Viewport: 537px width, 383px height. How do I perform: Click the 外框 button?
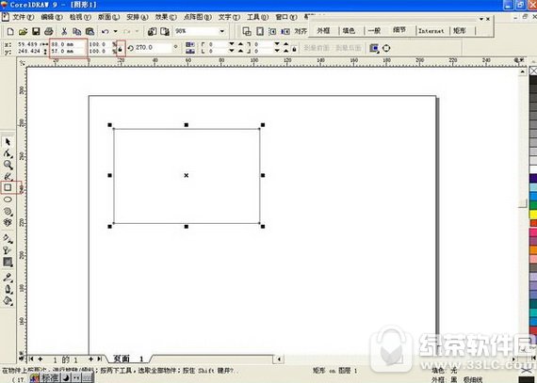pos(323,31)
